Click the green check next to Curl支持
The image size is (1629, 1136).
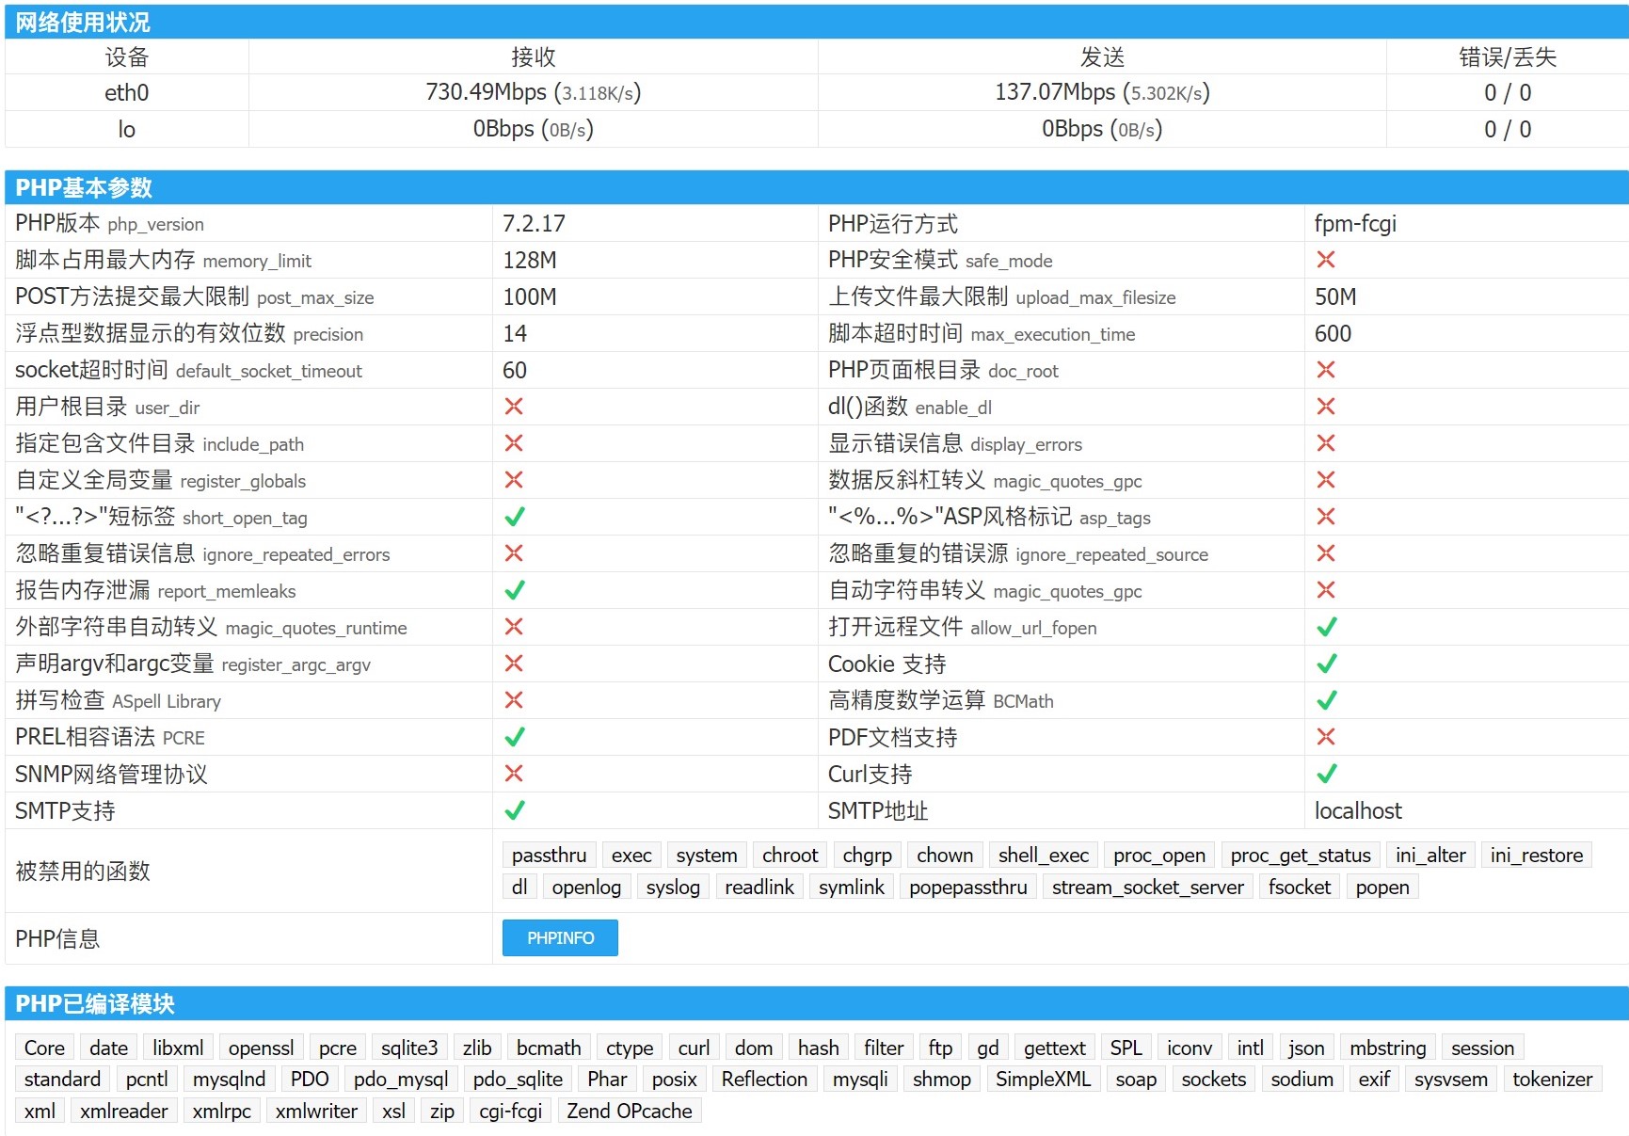tap(1326, 774)
